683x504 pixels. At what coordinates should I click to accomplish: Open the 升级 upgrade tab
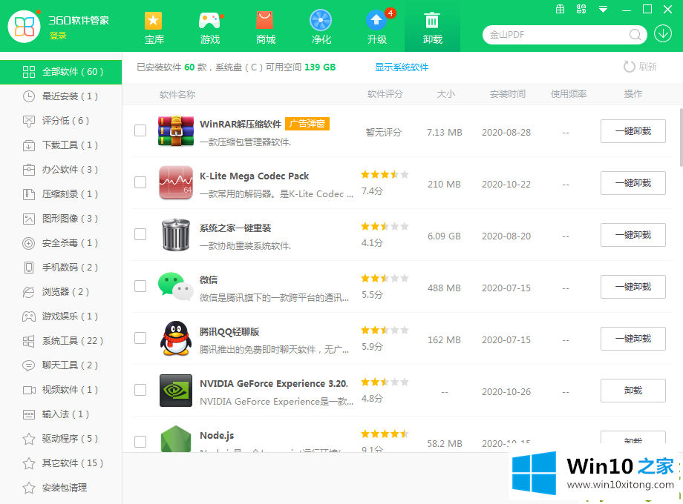[377, 28]
